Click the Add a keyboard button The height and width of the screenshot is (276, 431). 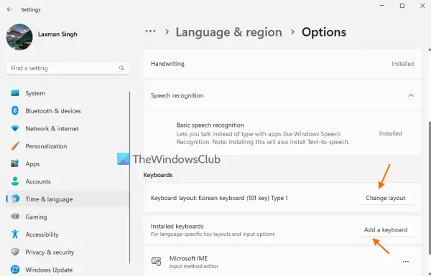[x=386, y=229]
